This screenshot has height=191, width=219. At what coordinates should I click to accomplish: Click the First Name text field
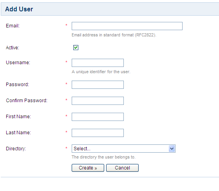tap(98, 117)
